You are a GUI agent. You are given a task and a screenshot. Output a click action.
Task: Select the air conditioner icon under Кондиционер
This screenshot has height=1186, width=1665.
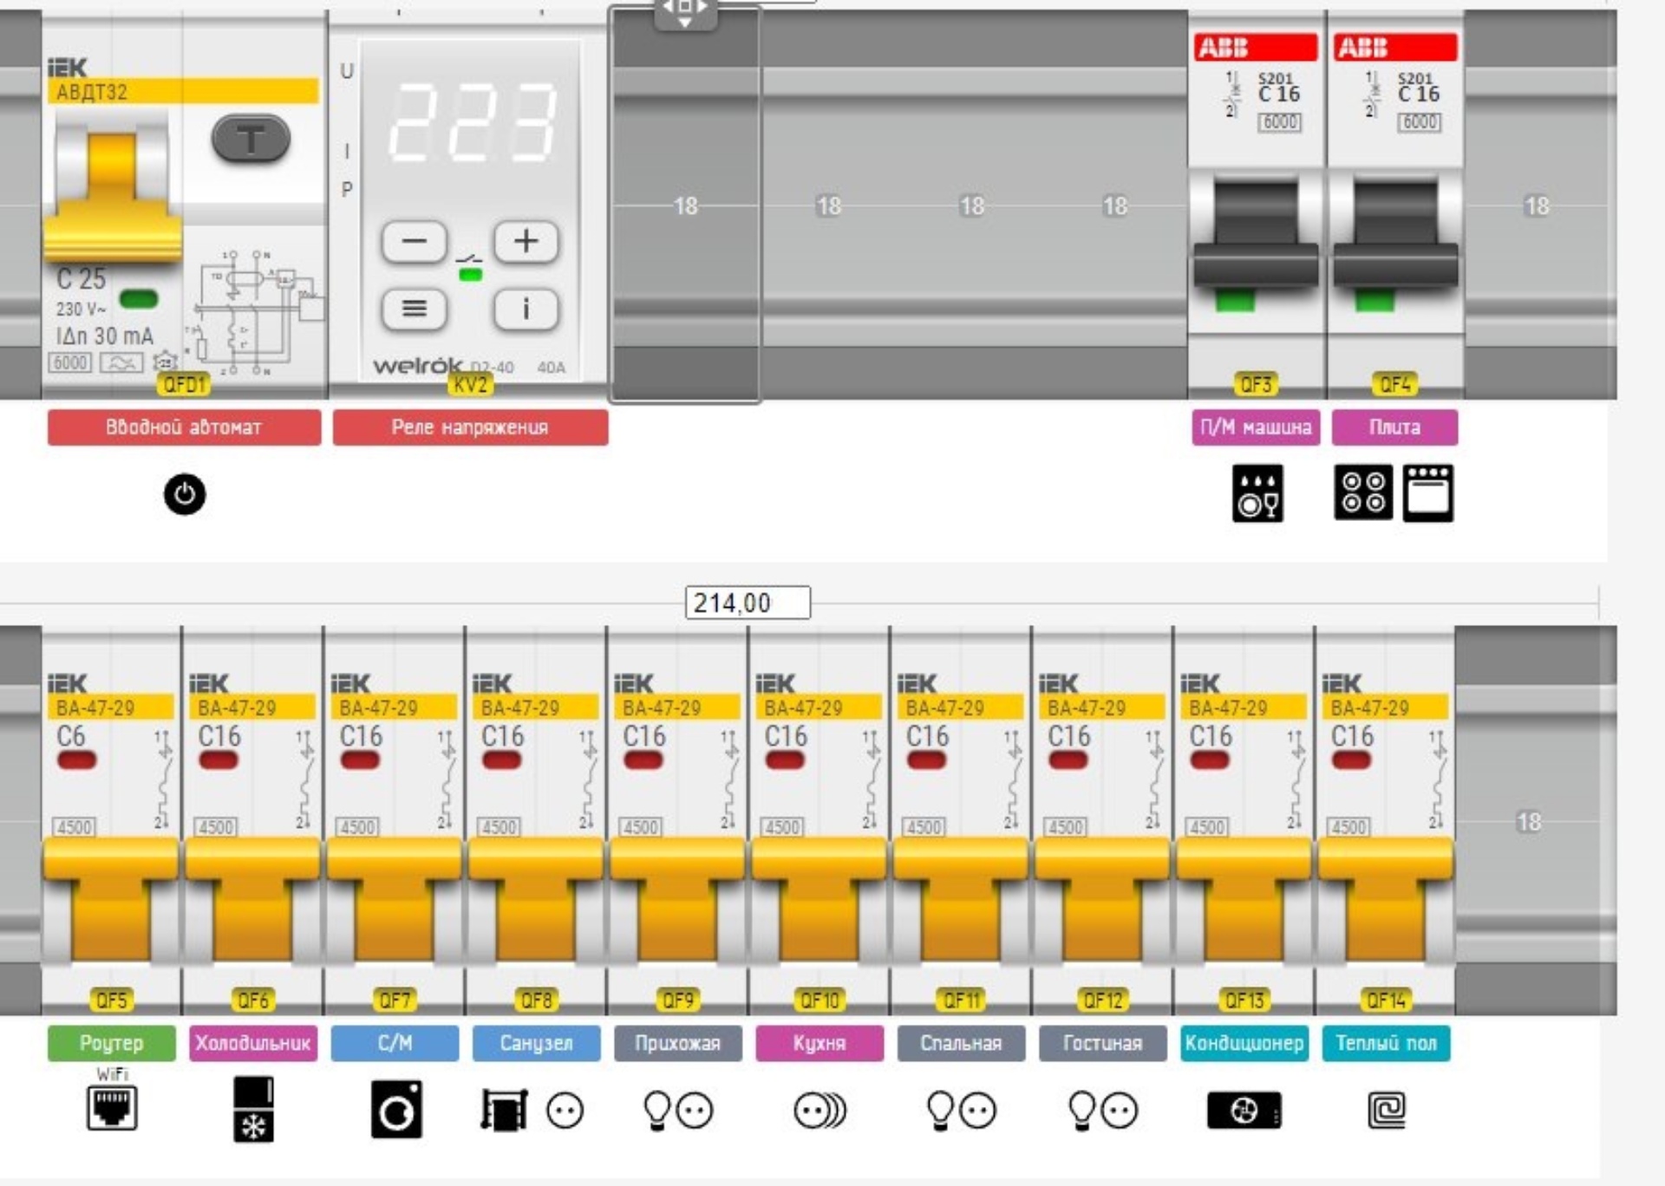coord(1244,1111)
